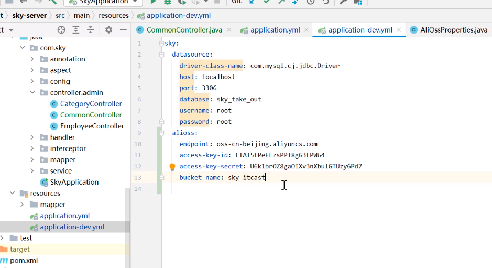Open settings with the wrench icon
The width and height of the screenshot is (492, 268).
pos(343,2)
